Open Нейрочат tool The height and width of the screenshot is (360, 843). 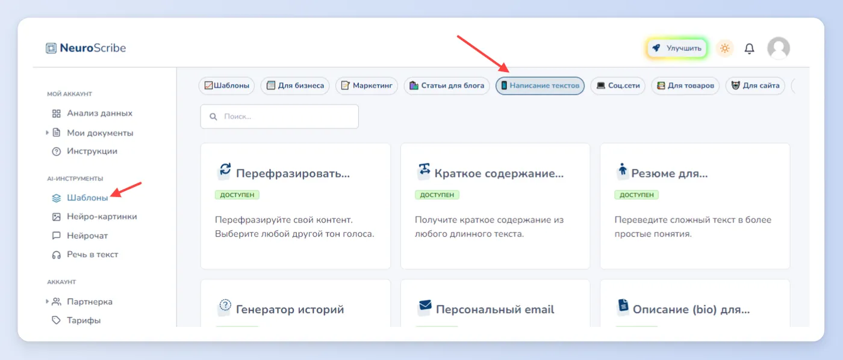pyautogui.click(x=87, y=236)
